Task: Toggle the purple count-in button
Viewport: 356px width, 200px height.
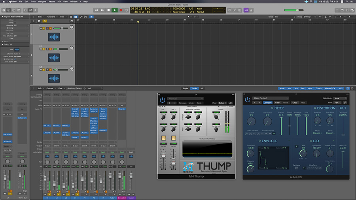Action: pyautogui.click(x=246, y=10)
